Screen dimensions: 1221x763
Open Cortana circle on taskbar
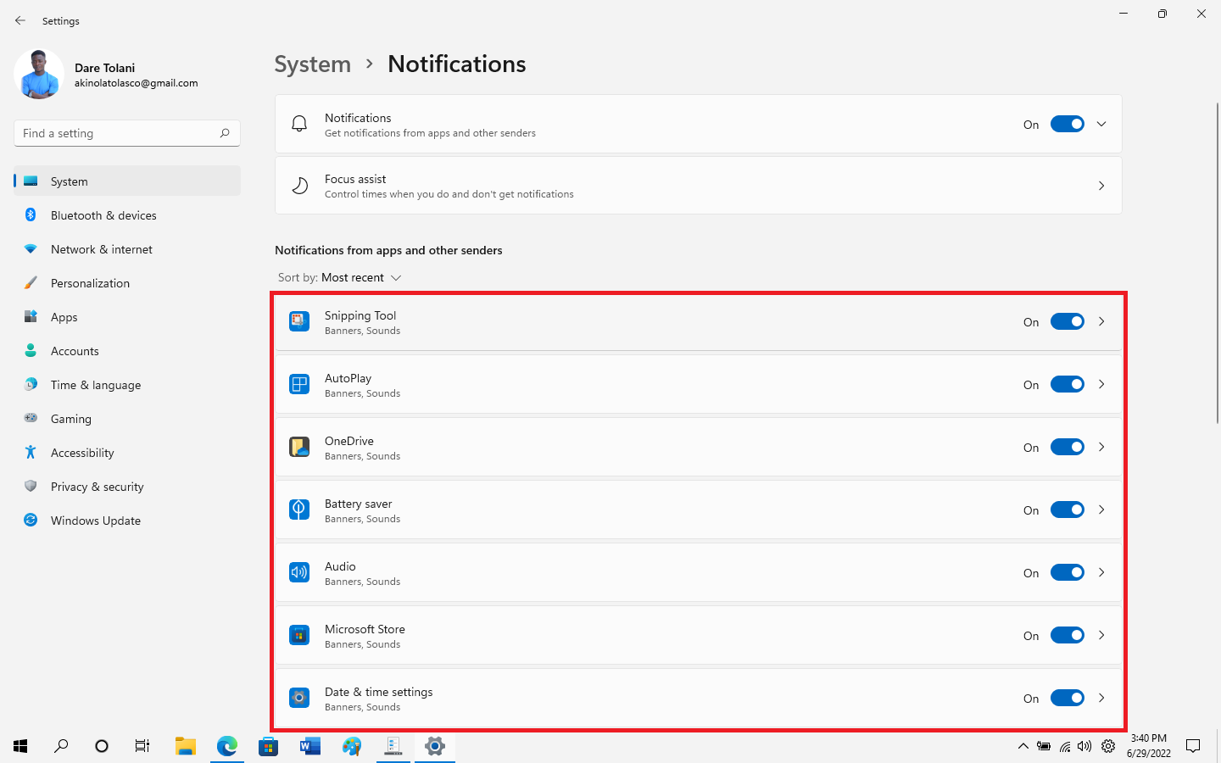pyautogui.click(x=102, y=746)
